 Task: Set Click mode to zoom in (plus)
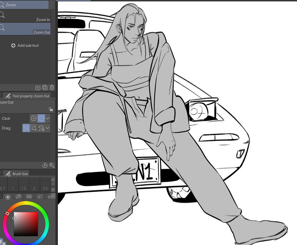[x=34, y=118]
